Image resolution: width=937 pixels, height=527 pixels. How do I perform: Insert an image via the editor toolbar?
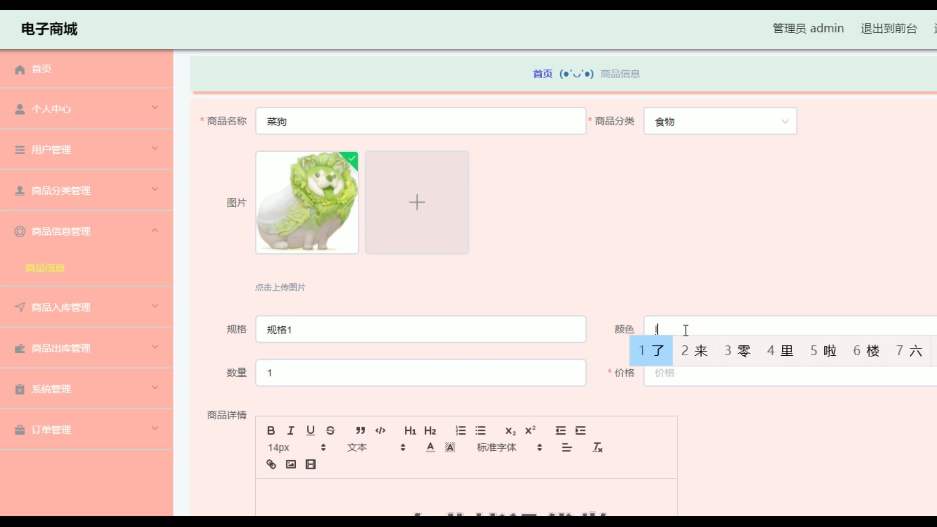291,464
